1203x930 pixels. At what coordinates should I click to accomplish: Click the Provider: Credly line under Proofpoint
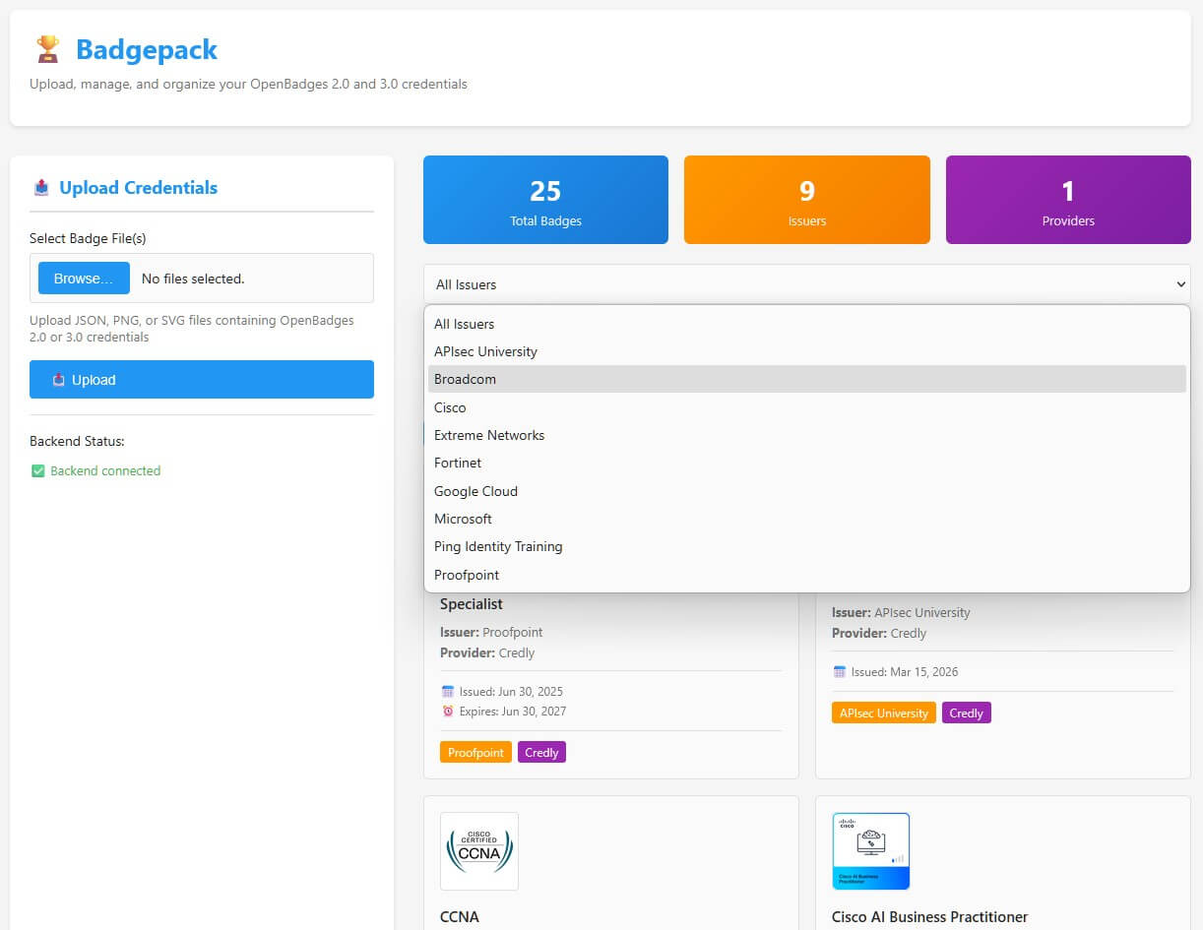487,652
